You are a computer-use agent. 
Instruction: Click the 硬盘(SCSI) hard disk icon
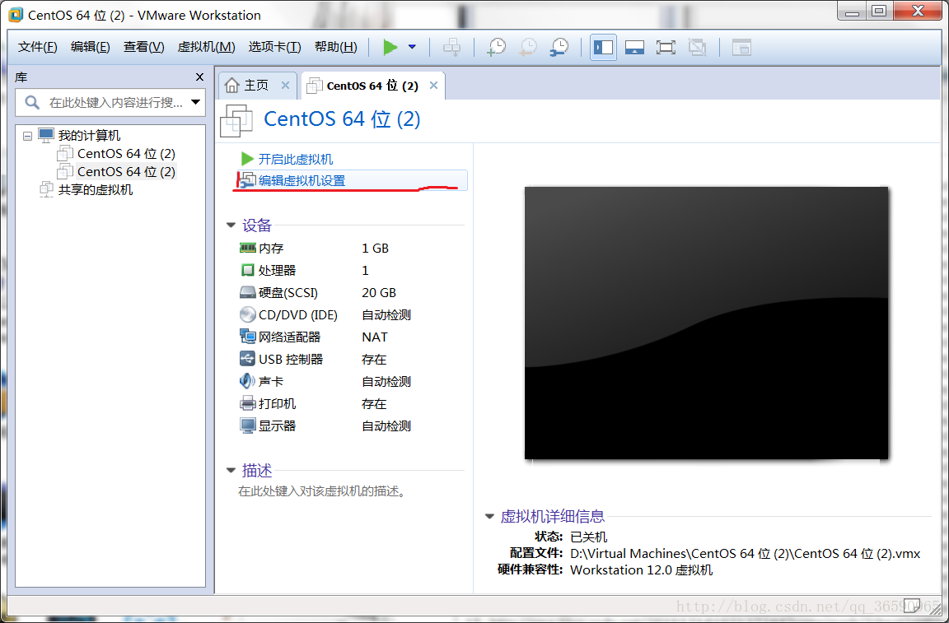247,293
